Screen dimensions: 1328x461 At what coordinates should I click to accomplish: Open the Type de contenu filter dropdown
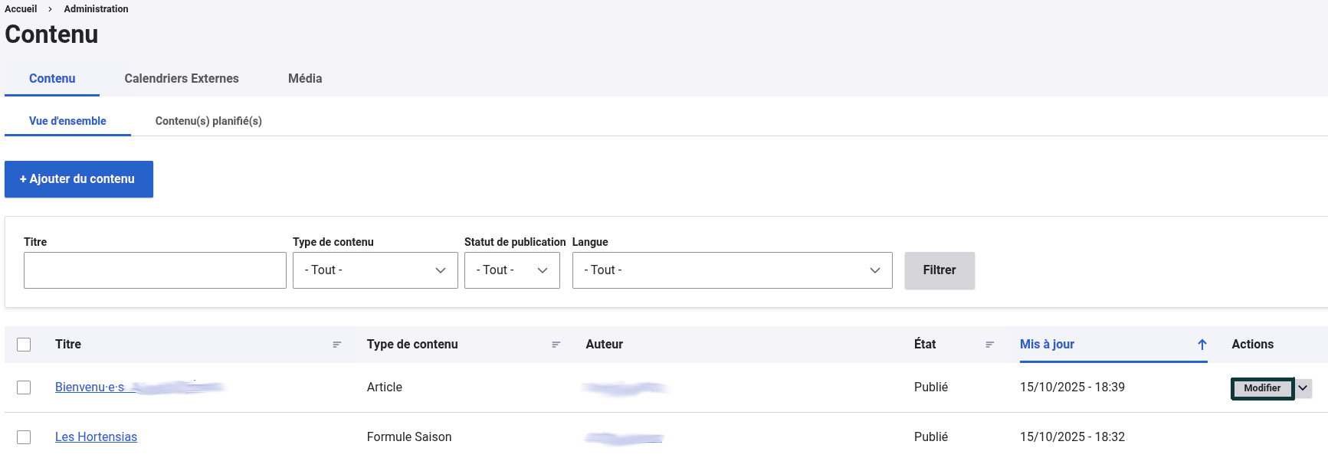tap(375, 270)
